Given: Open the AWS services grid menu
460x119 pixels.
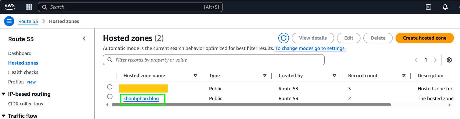Looking at the screenshot, I should coord(29,7).
